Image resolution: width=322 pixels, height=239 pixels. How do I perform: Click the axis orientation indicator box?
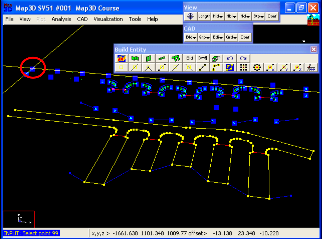point(19,219)
